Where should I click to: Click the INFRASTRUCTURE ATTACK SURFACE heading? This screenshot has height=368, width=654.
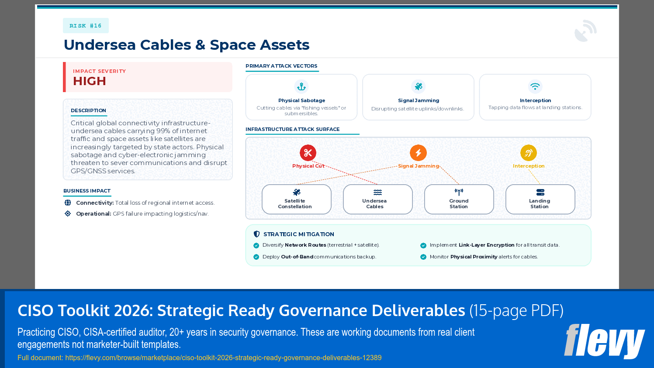(292, 129)
